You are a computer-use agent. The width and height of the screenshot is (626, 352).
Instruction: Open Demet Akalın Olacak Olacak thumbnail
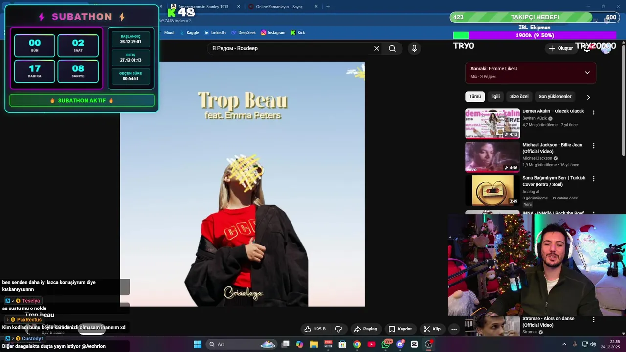(x=492, y=124)
